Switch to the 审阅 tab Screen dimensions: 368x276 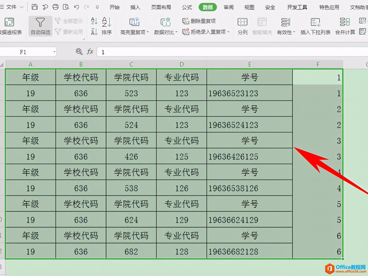228,7
